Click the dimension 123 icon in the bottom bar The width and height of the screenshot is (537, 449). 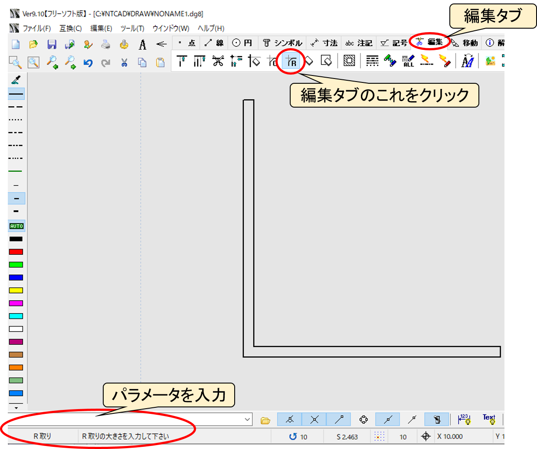coord(464,419)
